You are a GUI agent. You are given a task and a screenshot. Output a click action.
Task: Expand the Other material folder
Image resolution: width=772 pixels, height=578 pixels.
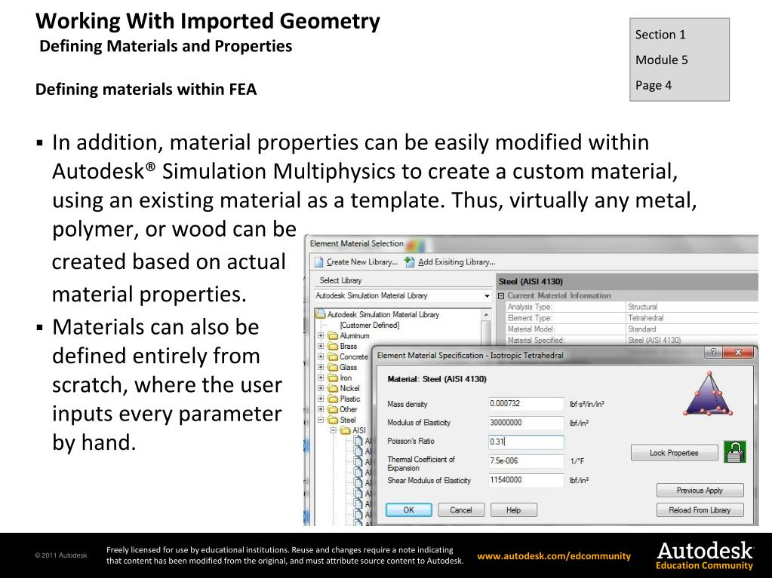click(321, 409)
